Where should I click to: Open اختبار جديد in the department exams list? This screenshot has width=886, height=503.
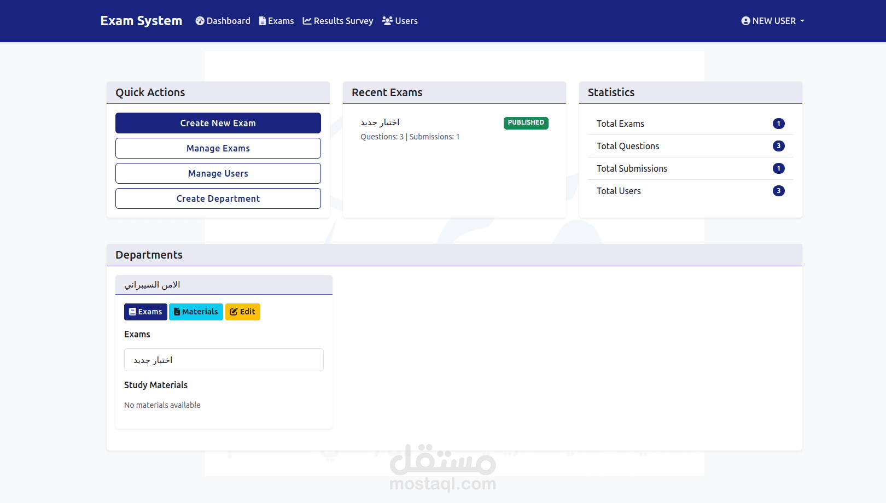click(x=224, y=360)
